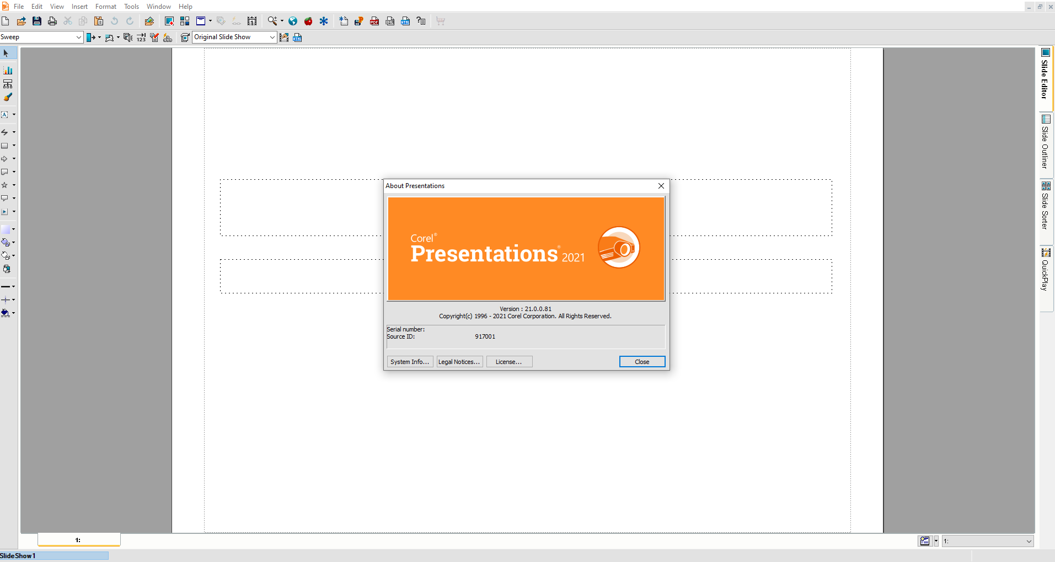Open the Edit menu

point(37,7)
